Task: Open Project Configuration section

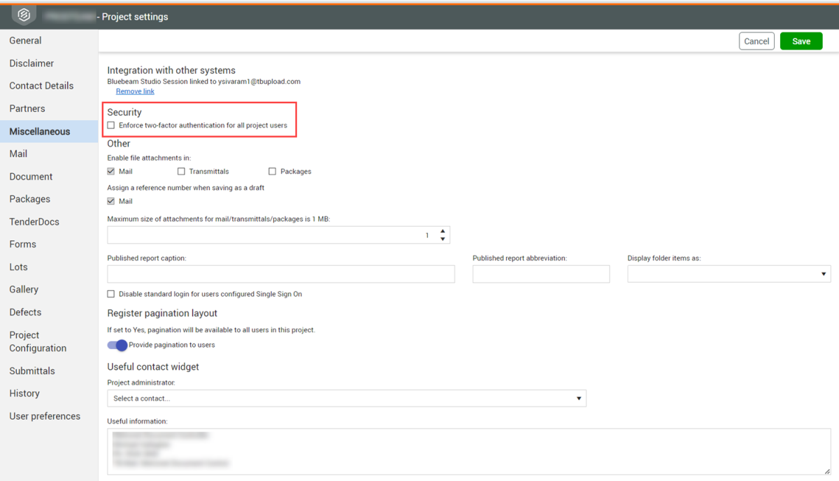Action: tap(38, 341)
